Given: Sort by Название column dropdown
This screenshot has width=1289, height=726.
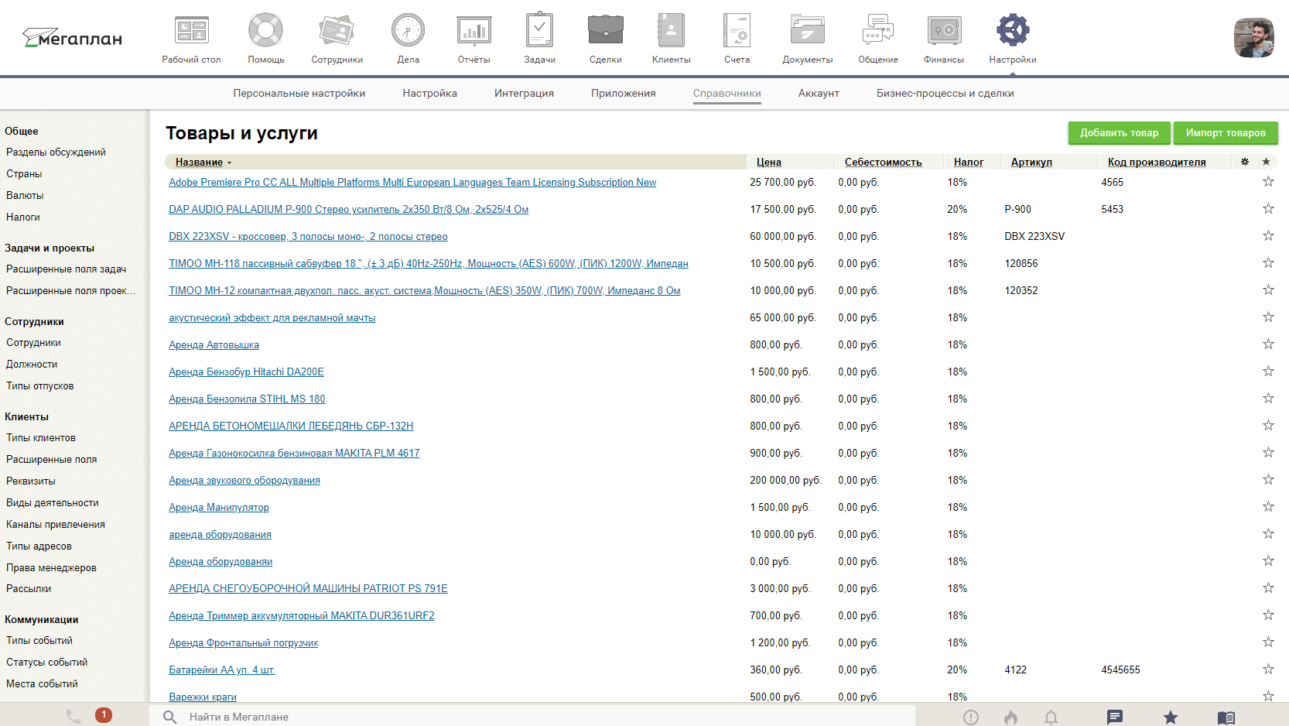Looking at the screenshot, I should (203, 162).
